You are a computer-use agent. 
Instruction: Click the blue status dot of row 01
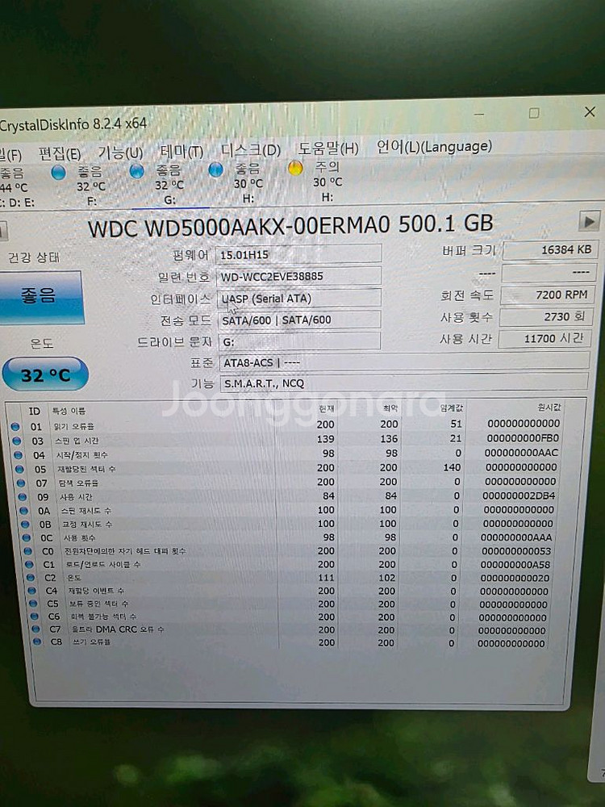click(x=15, y=427)
